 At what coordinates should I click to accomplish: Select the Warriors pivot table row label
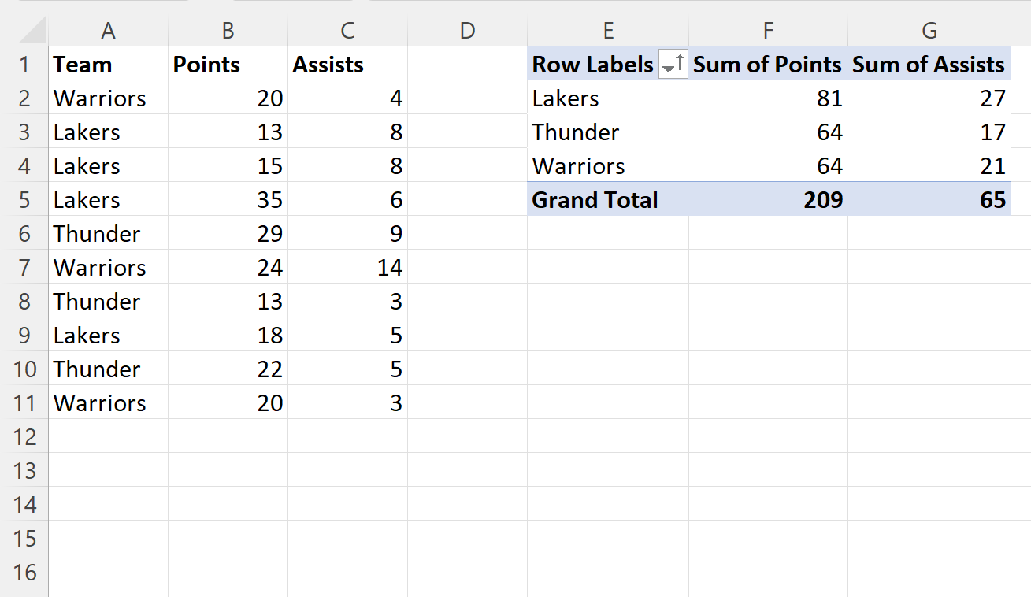pos(608,166)
